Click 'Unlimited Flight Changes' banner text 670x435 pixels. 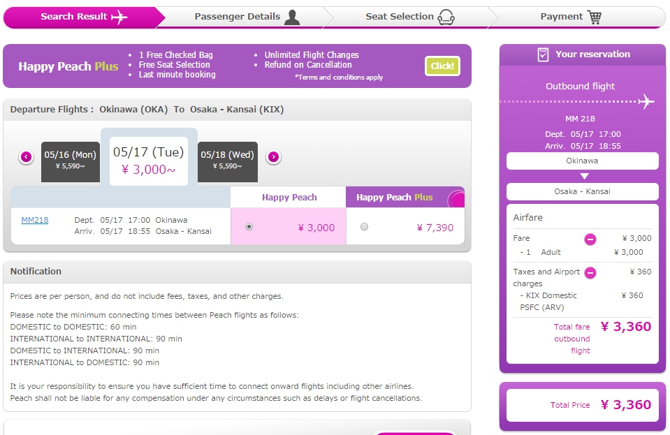[x=312, y=54]
